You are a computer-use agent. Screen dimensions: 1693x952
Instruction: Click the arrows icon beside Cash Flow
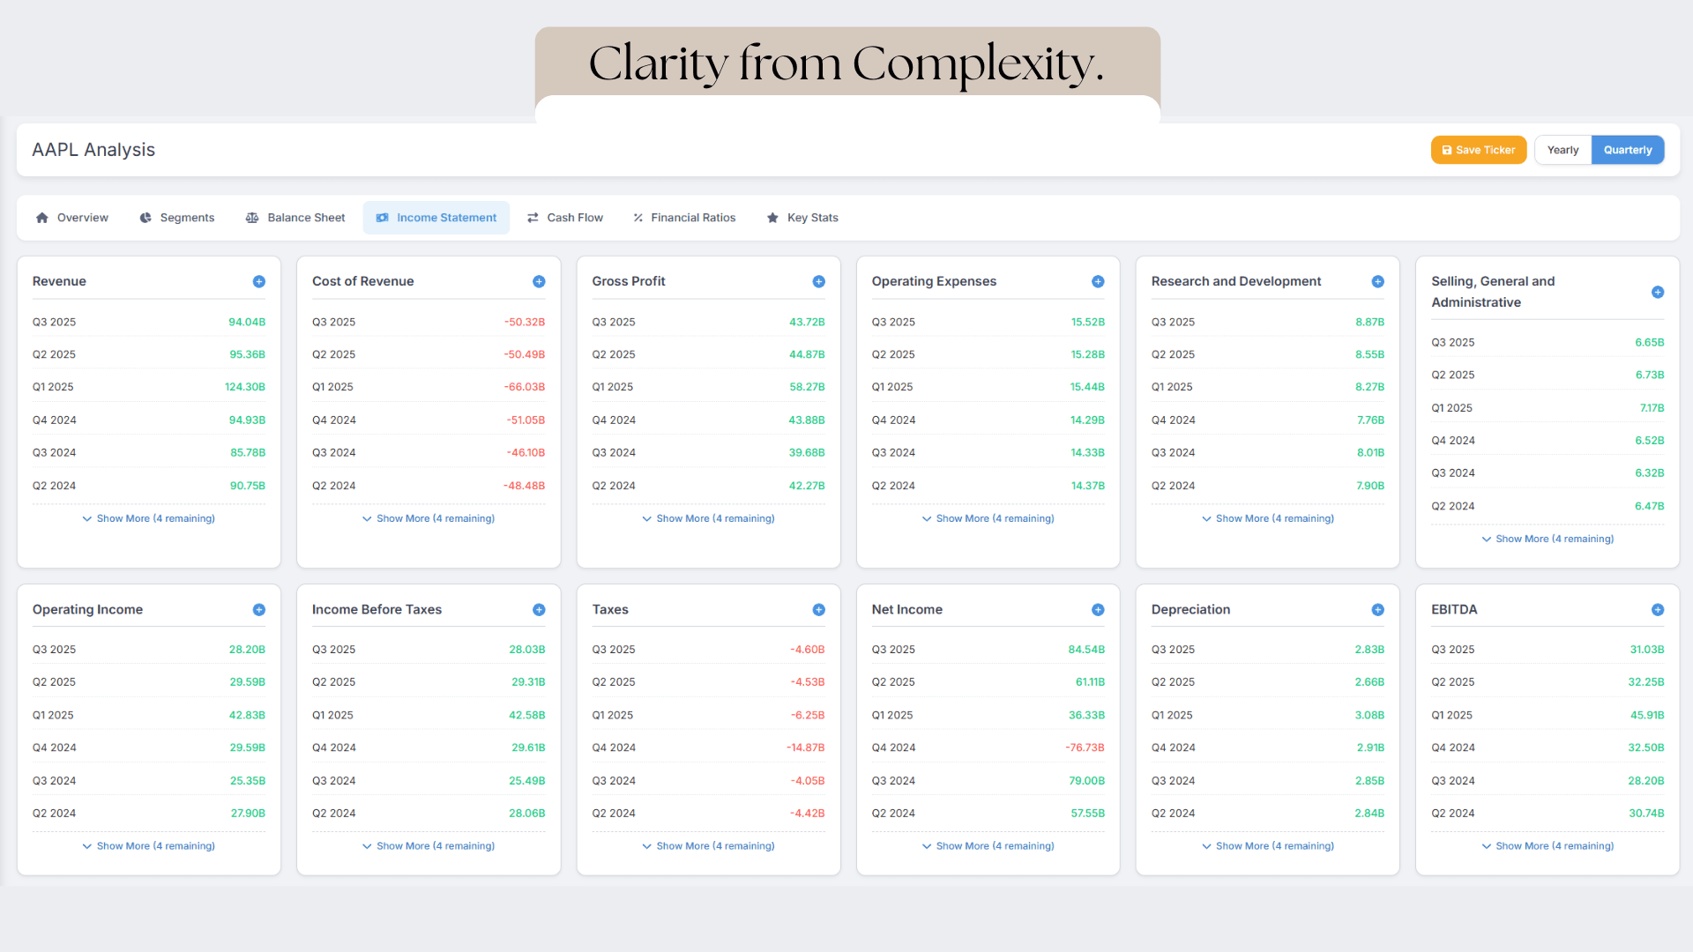click(533, 217)
